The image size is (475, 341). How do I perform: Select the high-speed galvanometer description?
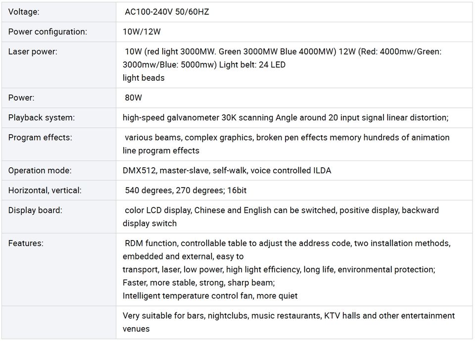pos(285,118)
